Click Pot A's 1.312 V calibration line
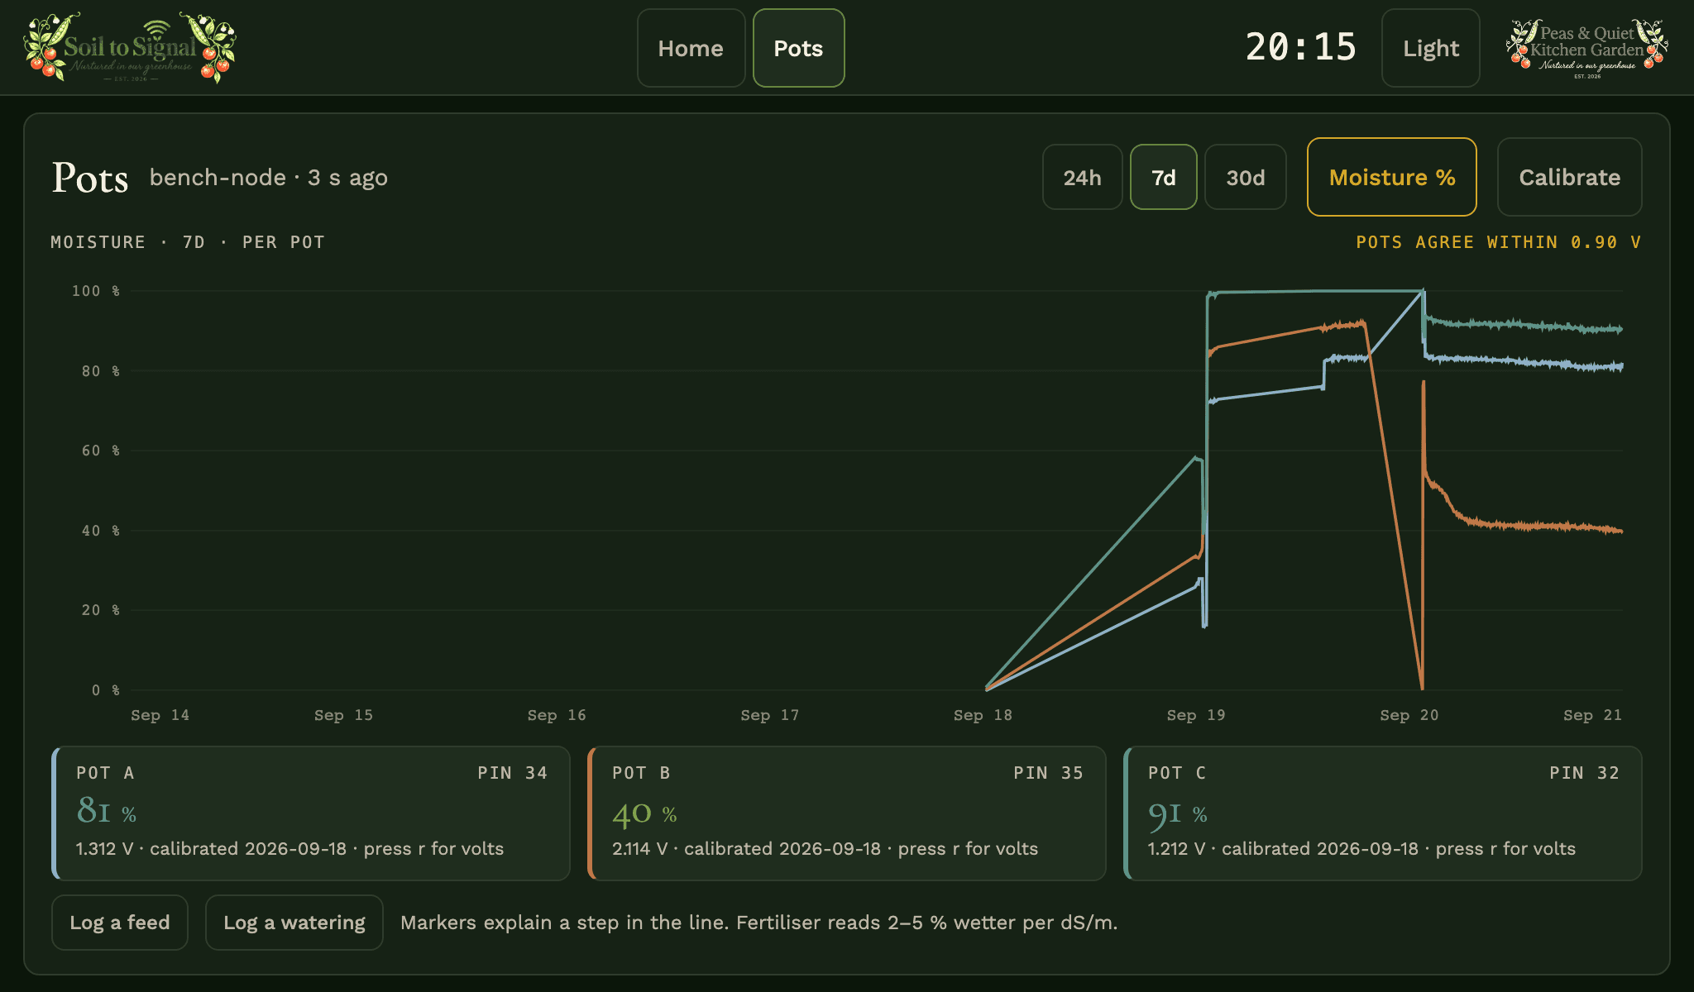 click(x=290, y=849)
